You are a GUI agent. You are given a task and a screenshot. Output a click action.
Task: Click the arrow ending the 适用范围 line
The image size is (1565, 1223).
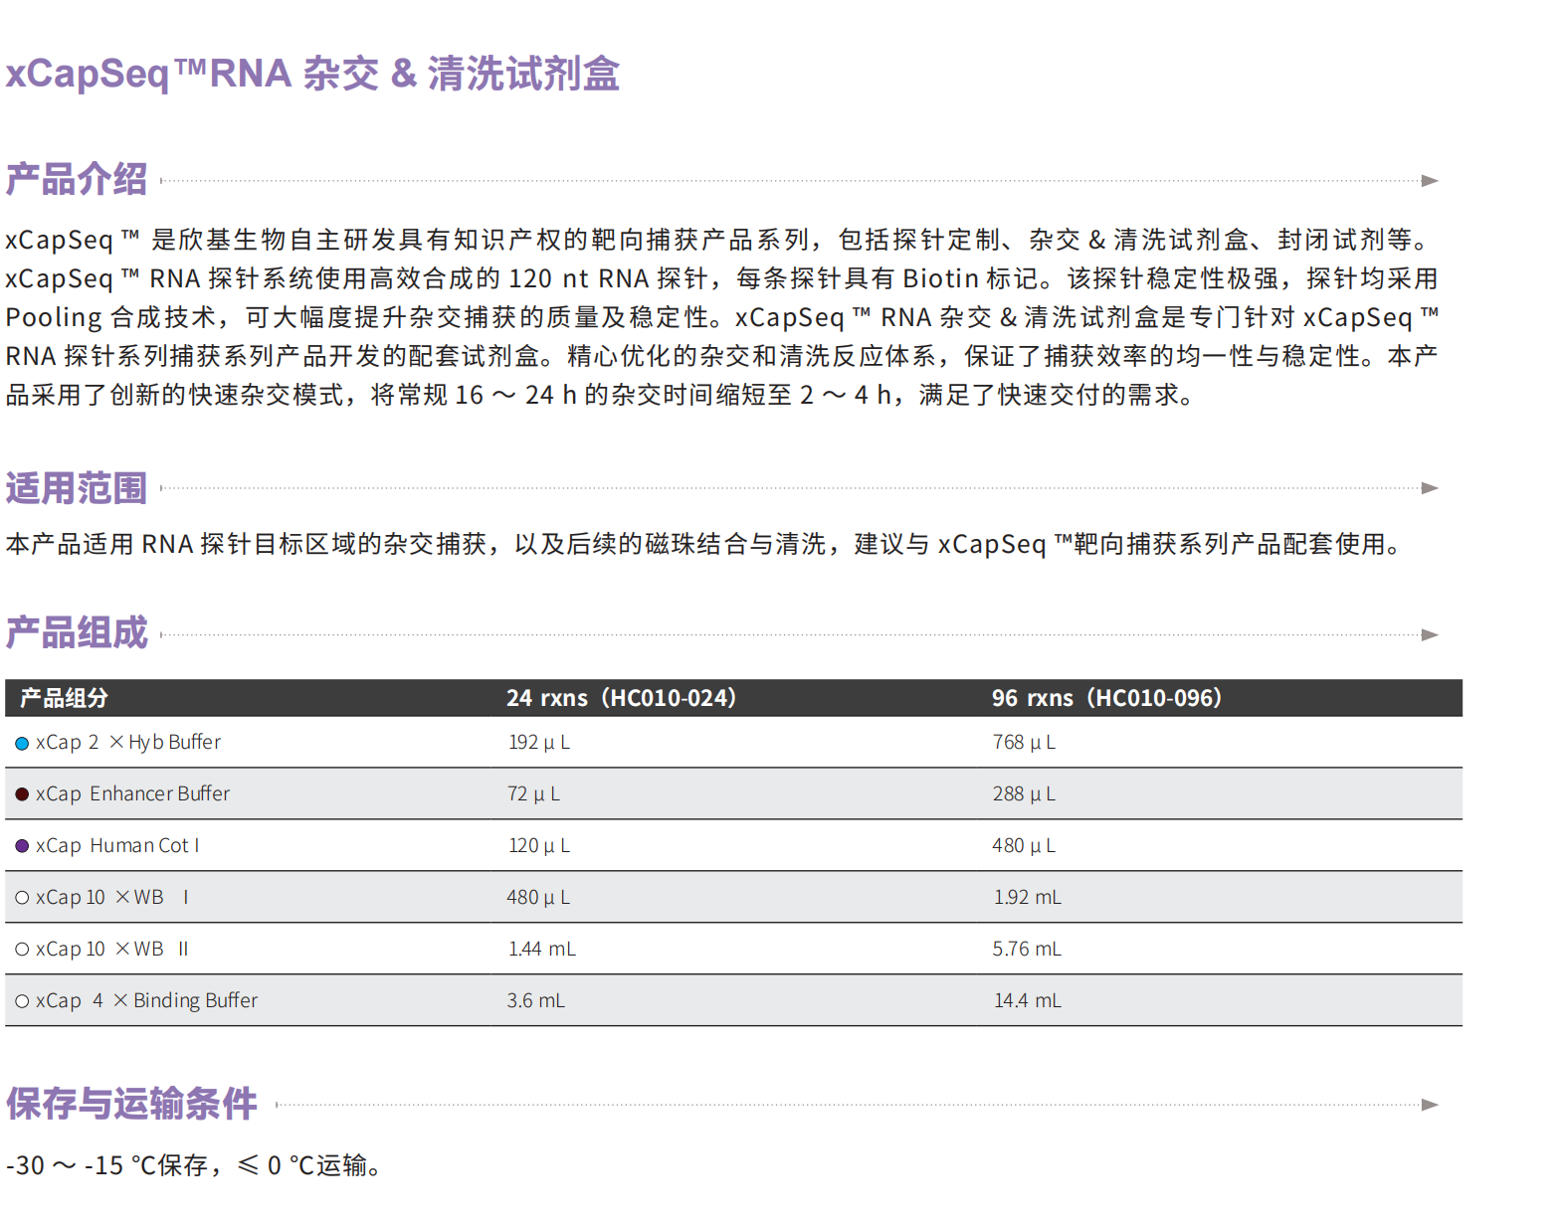(x=1430, y=488)
